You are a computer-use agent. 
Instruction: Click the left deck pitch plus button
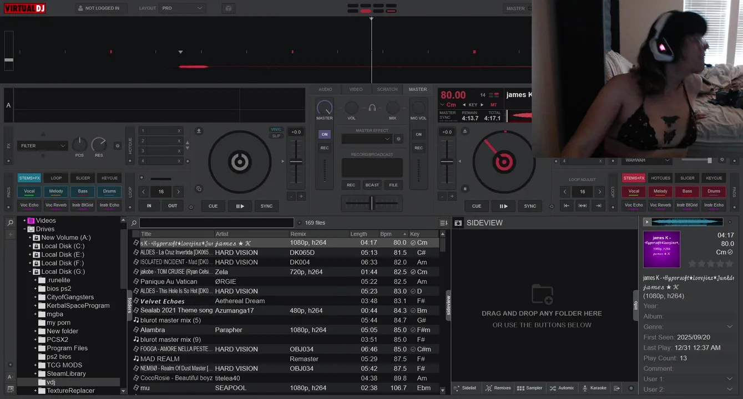coord(301,196)
